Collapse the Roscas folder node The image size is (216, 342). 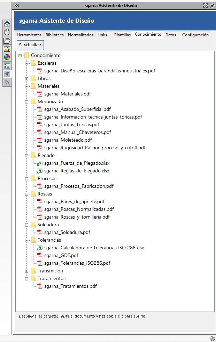[x=26, y=194]
